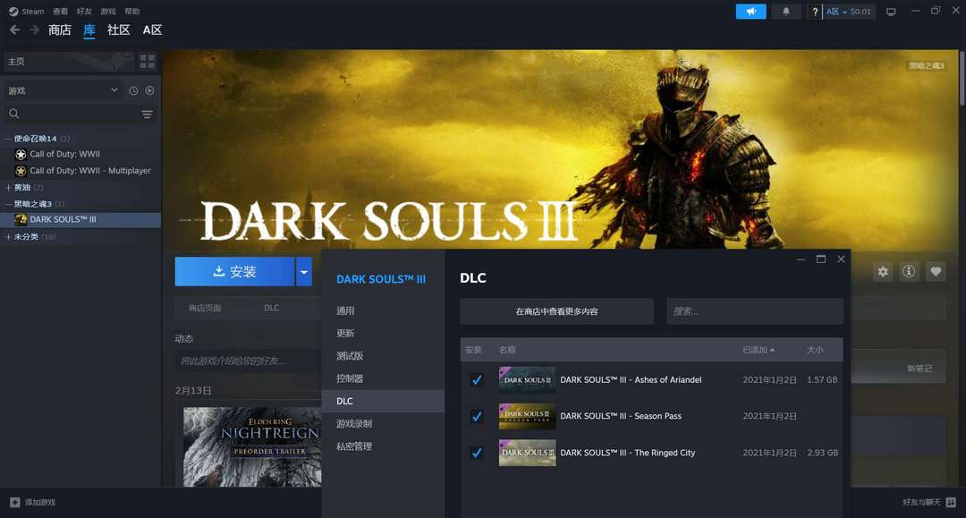966x518 pixels.
Task: Sort DLC list by 名称 column
Action: tap(507, 350)
